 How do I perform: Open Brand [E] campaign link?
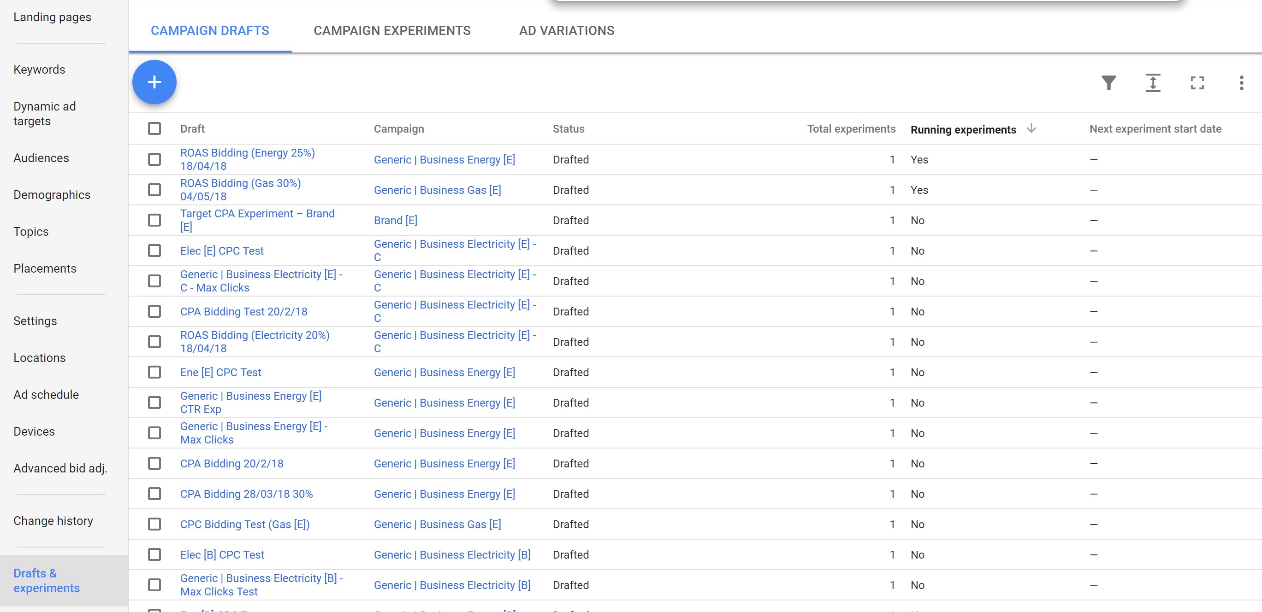pos(395,220)
